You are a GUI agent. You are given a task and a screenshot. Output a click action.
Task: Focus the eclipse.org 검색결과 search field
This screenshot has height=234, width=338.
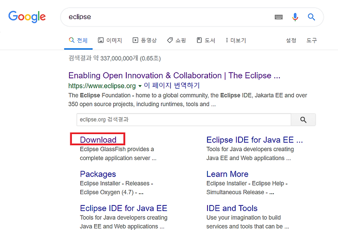click(184, 120)
